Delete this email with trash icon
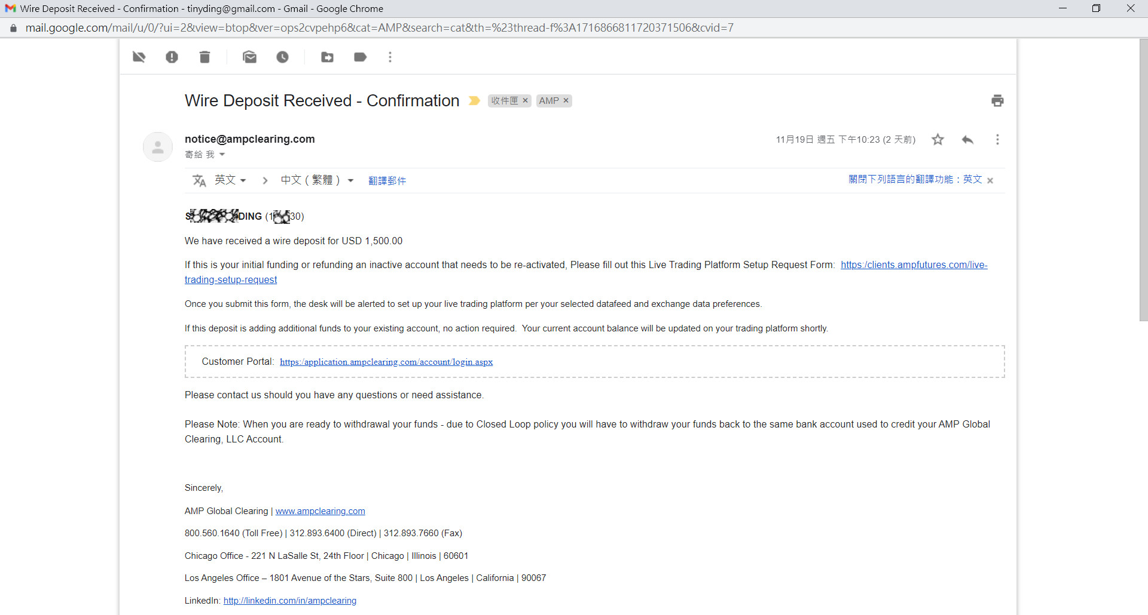Viewport: 1148px width, 615px height. (204, 57)
